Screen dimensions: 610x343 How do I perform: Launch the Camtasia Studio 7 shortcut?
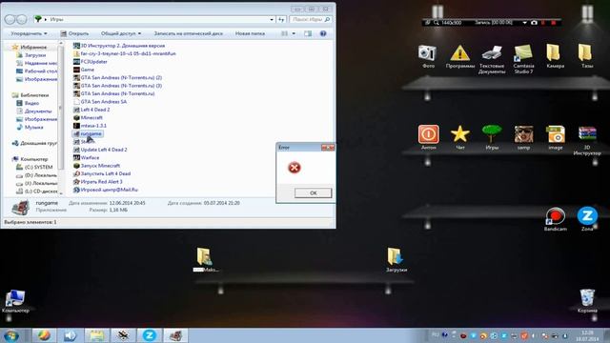coord(523,59)
